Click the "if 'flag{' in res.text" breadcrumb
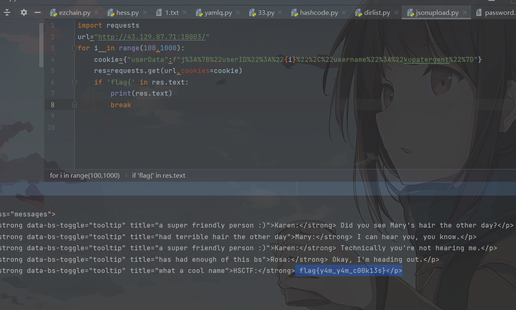 159,176
